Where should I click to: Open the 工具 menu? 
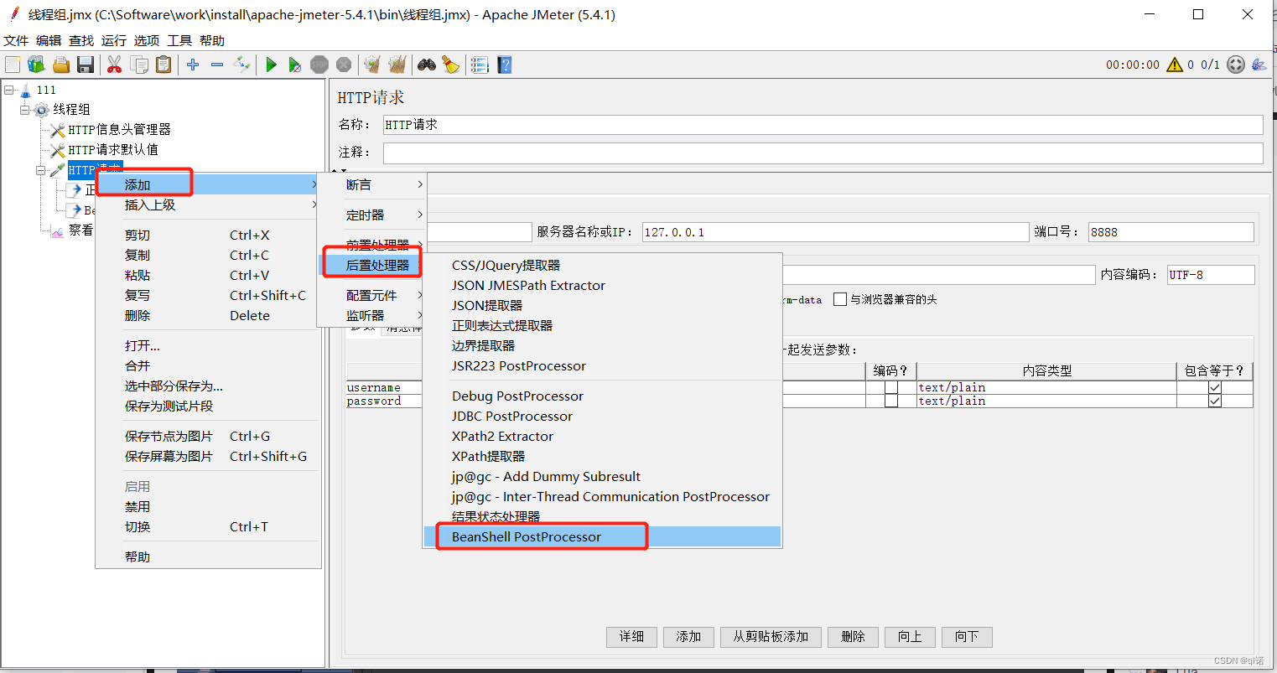(x=179, y=40)
